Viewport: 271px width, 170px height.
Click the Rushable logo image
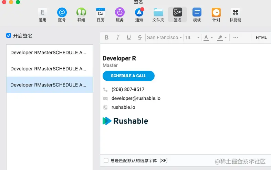125,121
